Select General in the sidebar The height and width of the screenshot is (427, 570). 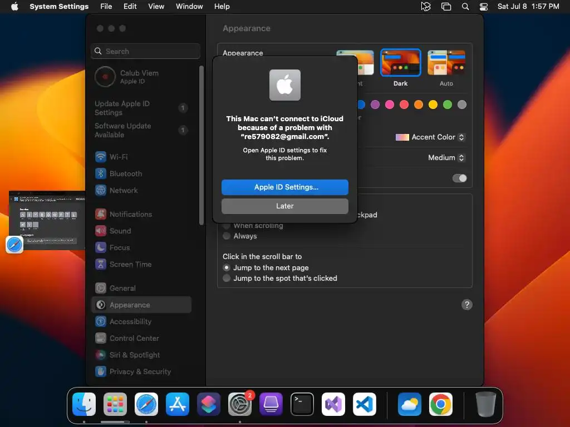point(142,289)
